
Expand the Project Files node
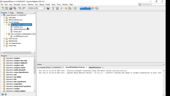tap(4, 46)
